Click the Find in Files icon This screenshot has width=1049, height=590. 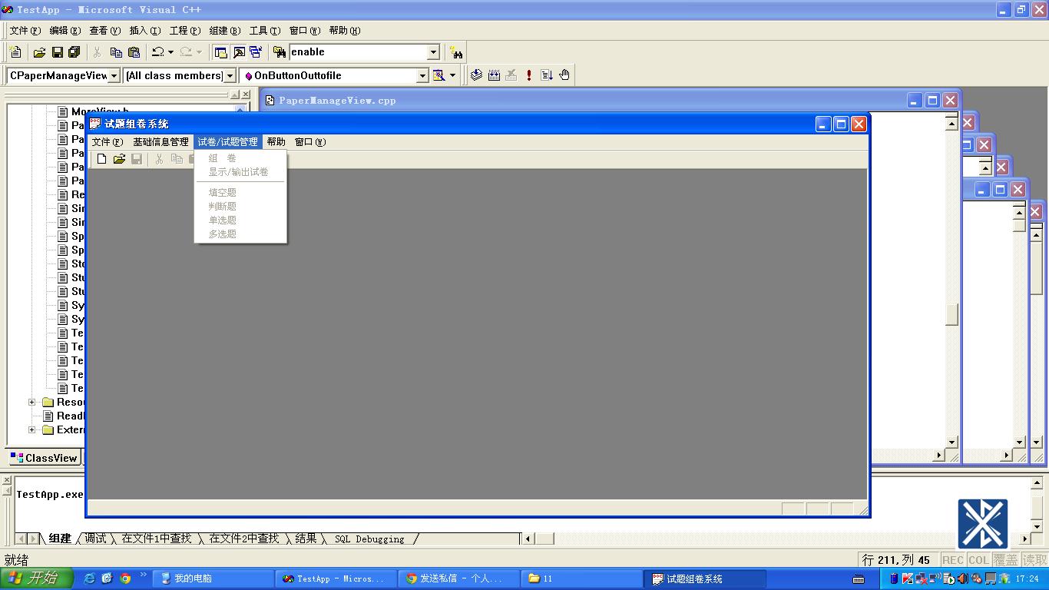pos(279,52)
